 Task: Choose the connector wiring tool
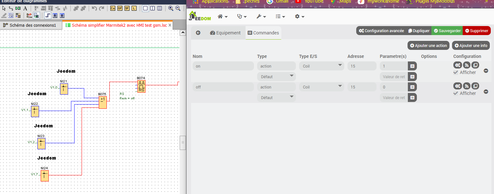pyautogui.click(x=11, y=8)
